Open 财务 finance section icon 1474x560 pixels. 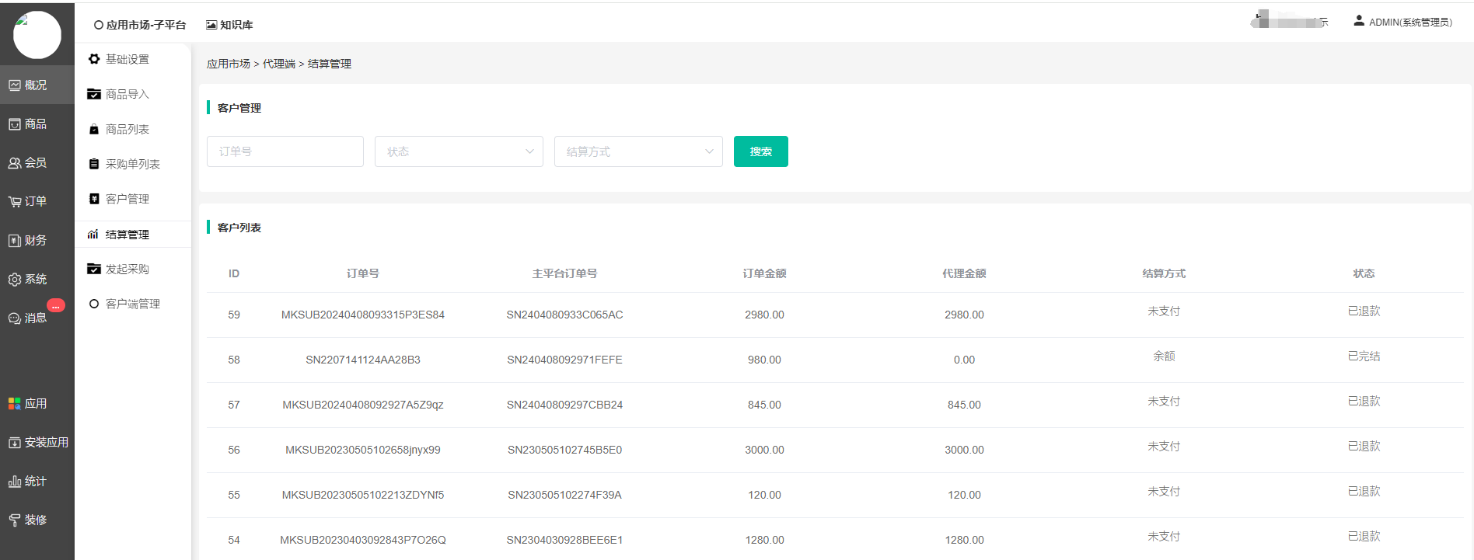tap(15, 241)
